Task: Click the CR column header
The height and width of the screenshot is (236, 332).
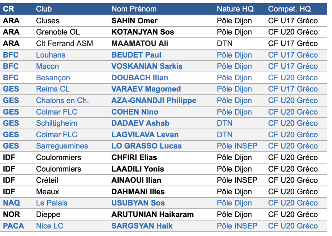Action: [x=8, y=9]
